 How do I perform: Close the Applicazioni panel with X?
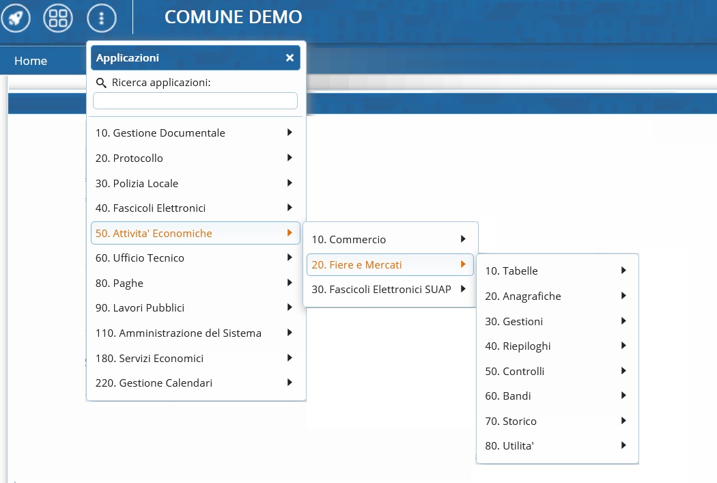coord(290,58)
